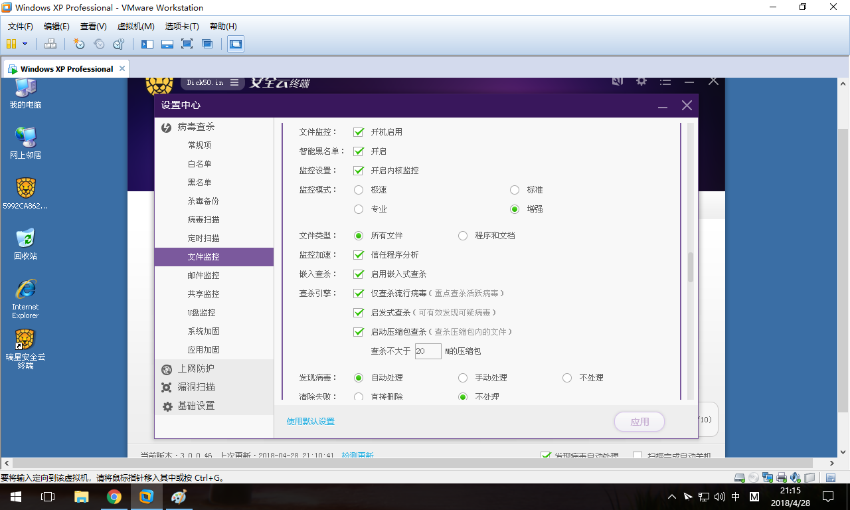Screen dimensions: 850x510
Task: Click the console view icon in toolbar
Action: (236, 44)
